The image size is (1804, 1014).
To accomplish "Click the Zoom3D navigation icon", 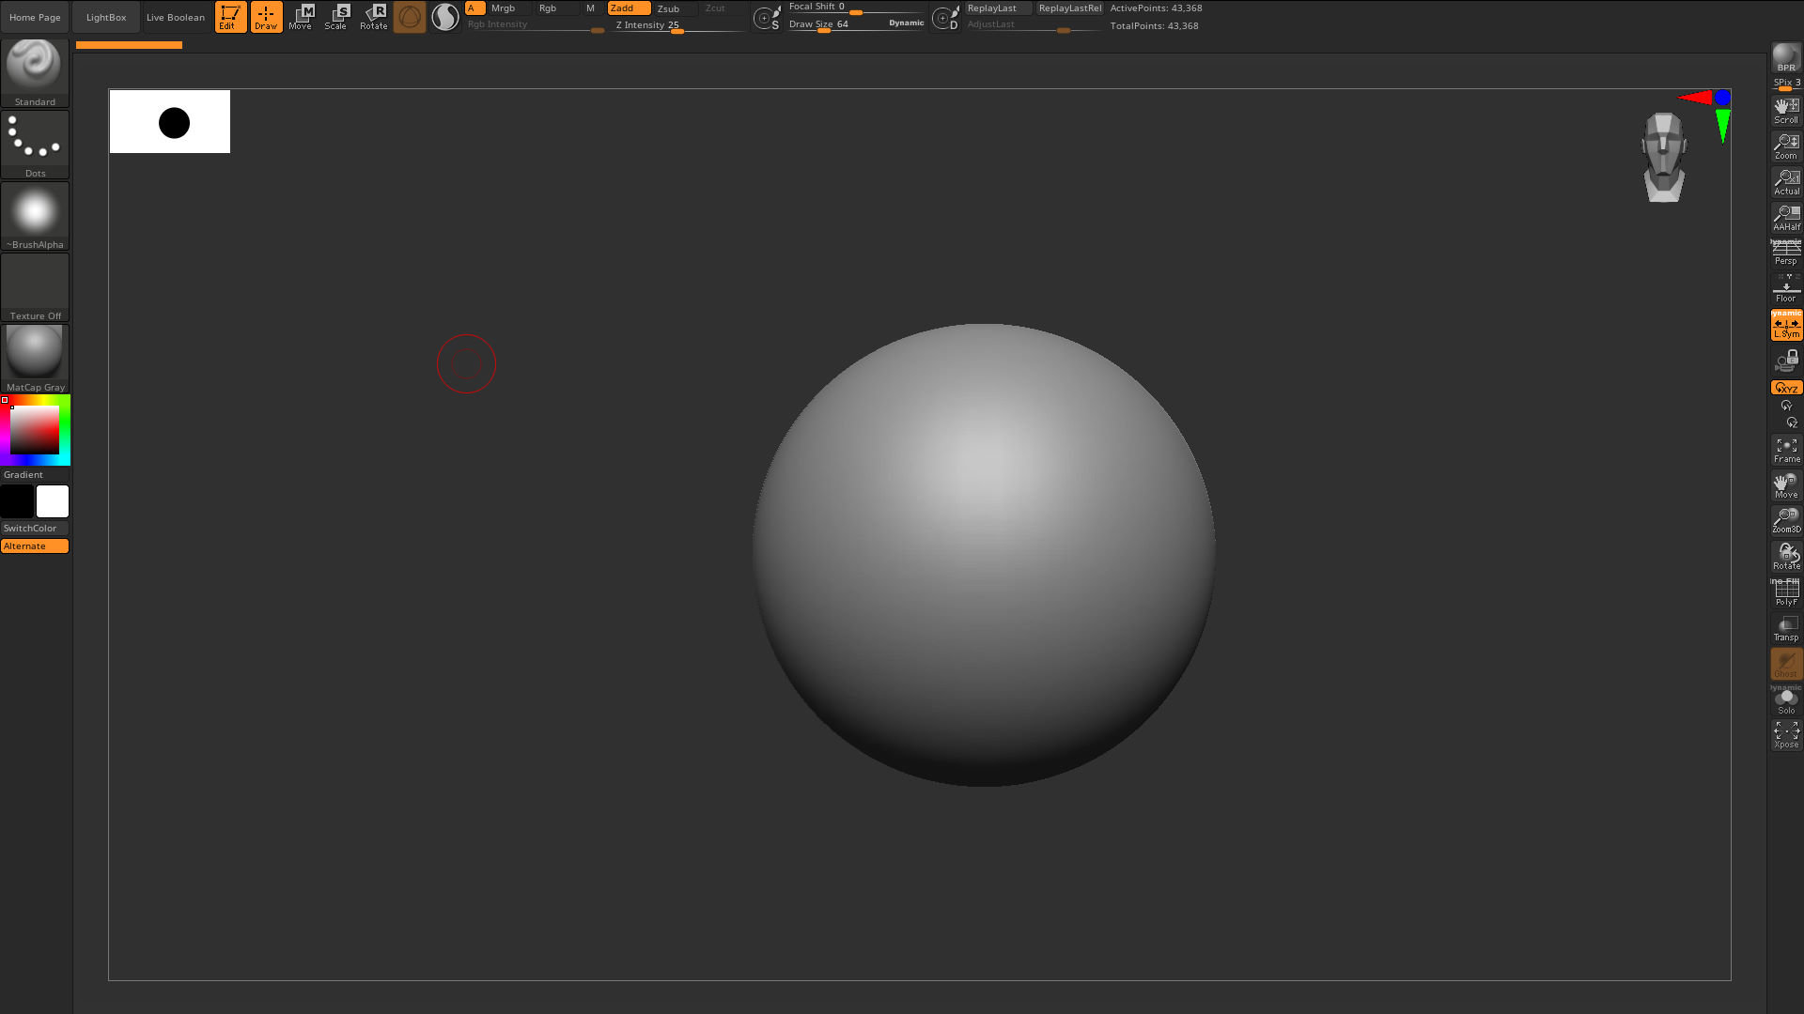I will (1786, 520).
